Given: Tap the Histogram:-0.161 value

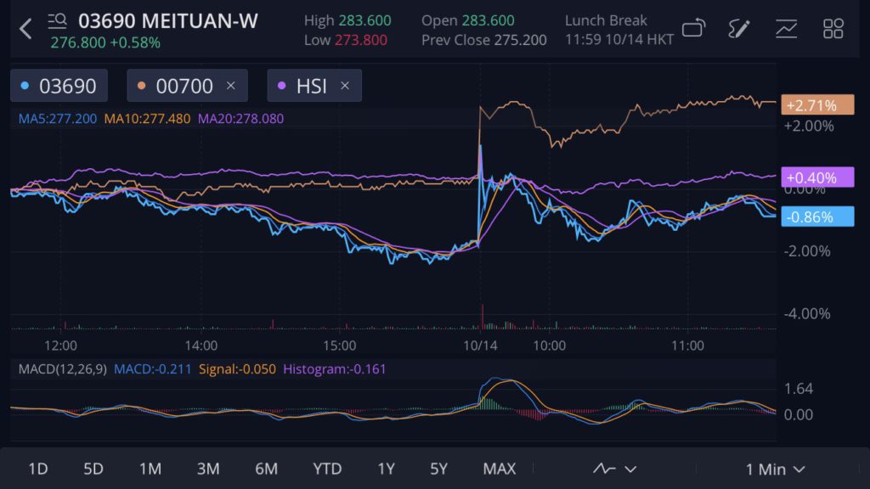Looking at the screenshot, I should click(335, 369).
